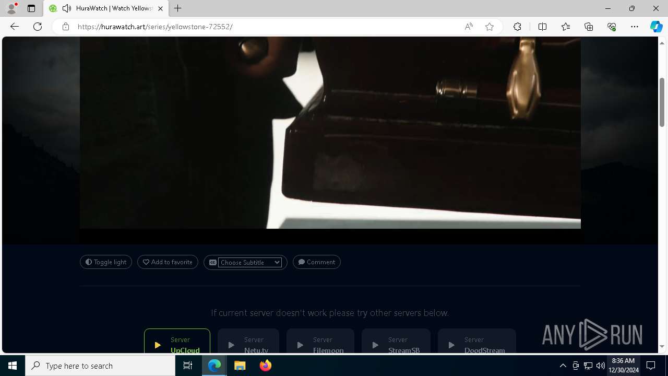Click the video player area
The height and width of the screenshot is (376, 668).
coord(330,133)
